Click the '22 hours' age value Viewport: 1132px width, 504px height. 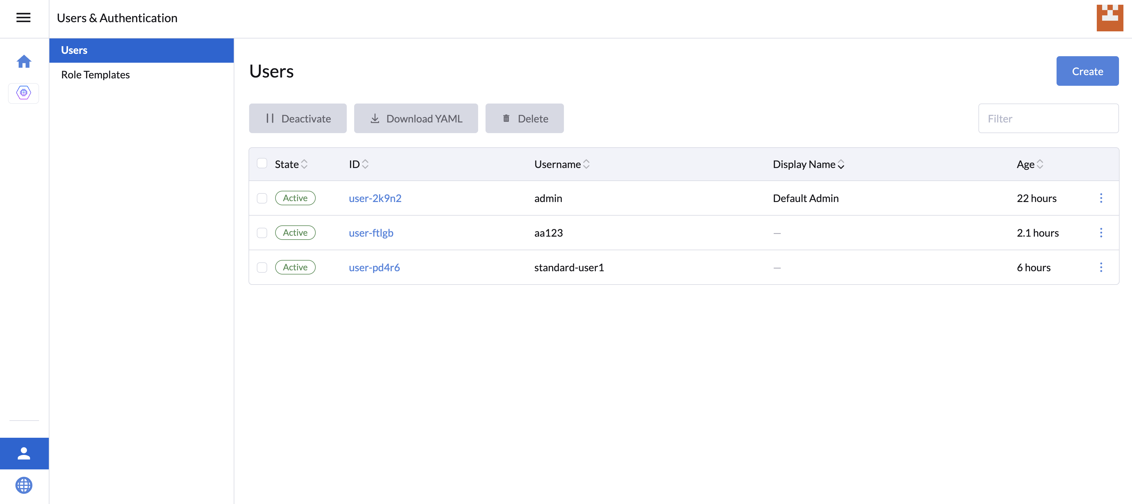(x=1036, y=198)
